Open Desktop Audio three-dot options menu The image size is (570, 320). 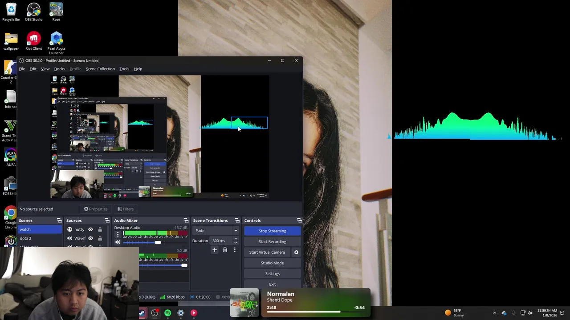pyautogui.click(x=118, y=234)
